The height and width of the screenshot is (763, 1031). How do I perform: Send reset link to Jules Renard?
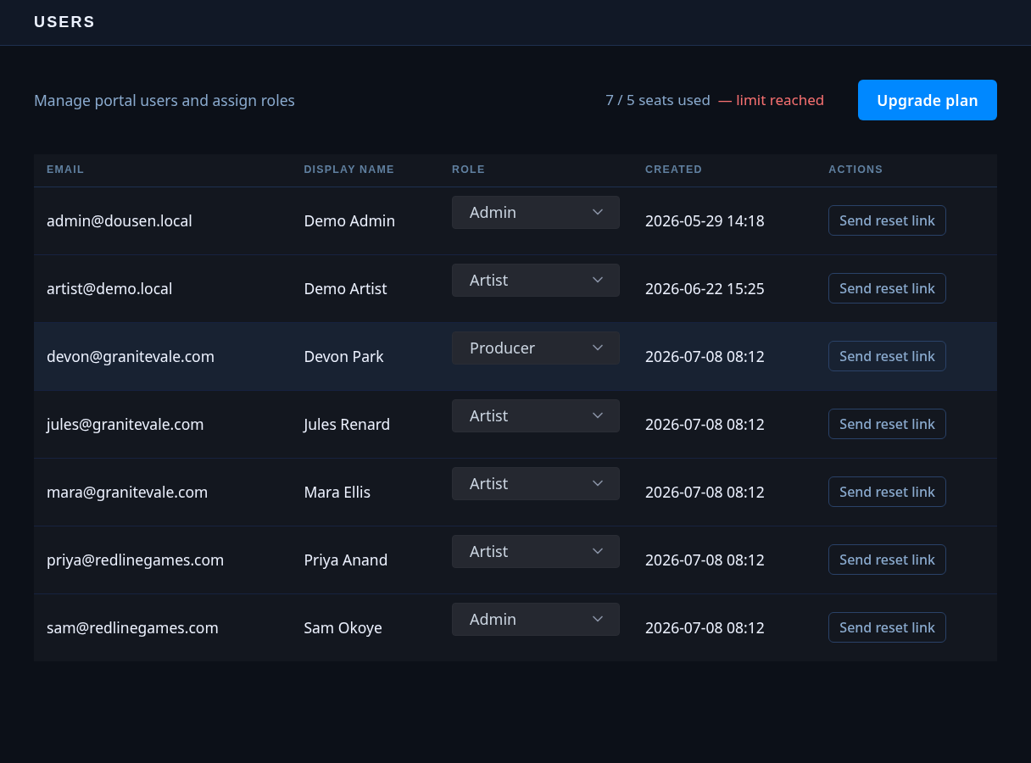click(x=887, y=424)
